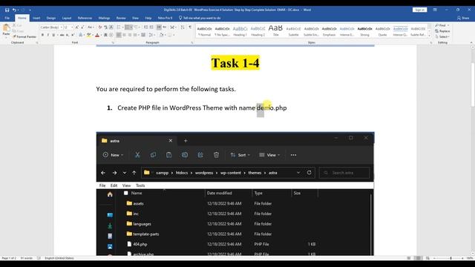Open the font name dropdown (Calibri Body)
Viewport: 475px width, 267px height.
(61, 27)
